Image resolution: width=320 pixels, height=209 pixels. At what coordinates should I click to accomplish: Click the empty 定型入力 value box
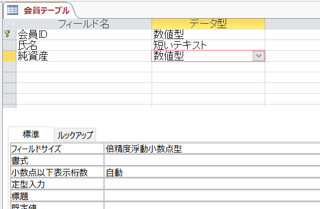click(212, 184)
